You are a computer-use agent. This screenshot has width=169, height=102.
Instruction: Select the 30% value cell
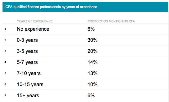pos(92,40)
